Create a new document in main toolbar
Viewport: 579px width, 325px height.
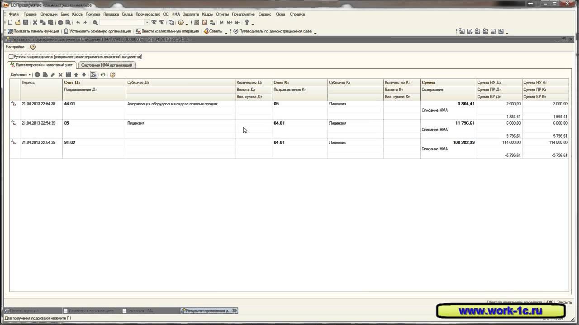click(x=10, y=23)
